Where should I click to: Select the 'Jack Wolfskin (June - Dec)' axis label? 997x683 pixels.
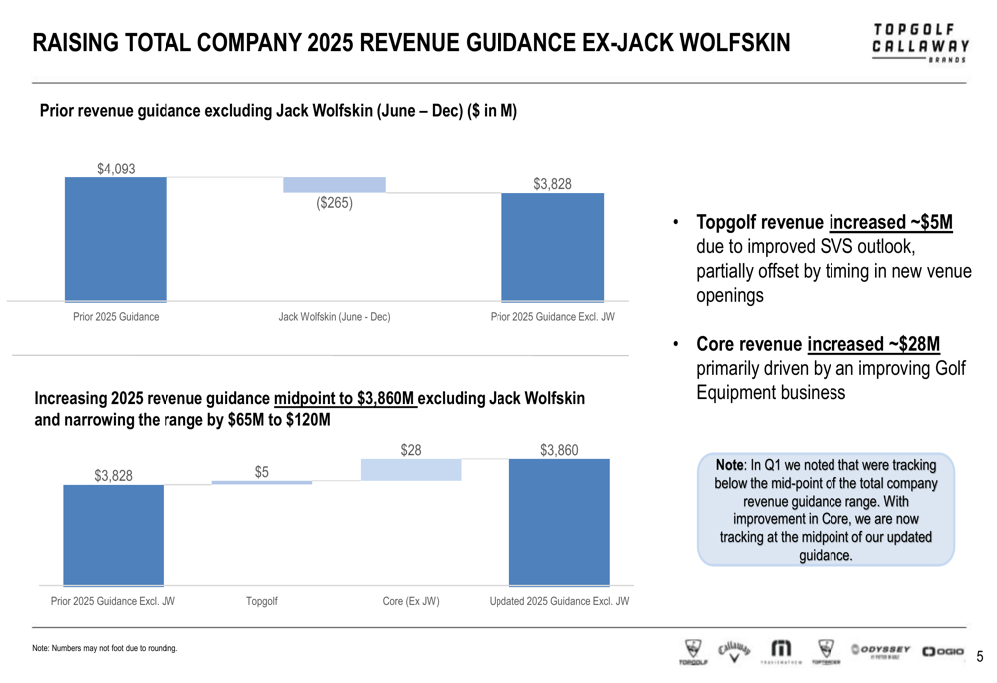(x=334, y=317)
